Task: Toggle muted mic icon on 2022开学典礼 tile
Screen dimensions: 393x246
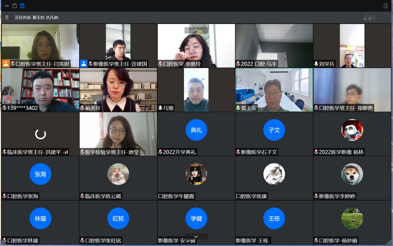Action: click(160, 152)
